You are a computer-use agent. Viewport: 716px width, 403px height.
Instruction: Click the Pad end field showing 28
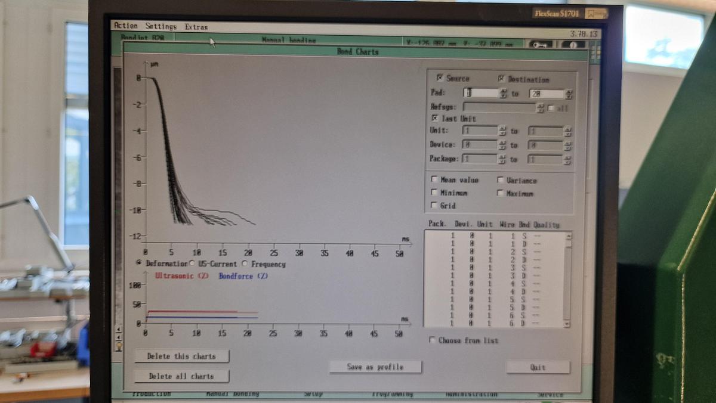[547, 94]
